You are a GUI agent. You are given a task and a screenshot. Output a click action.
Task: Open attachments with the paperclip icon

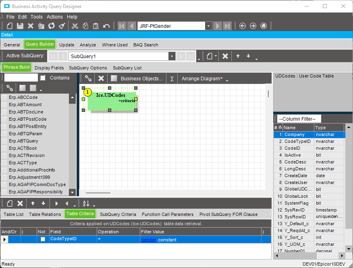[41, 26]
